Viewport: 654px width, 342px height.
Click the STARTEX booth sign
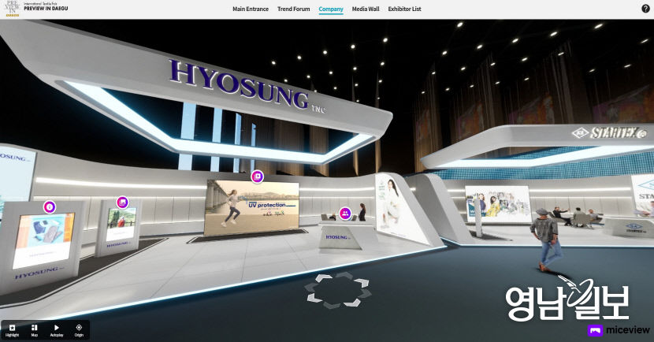tap(609, 133)
